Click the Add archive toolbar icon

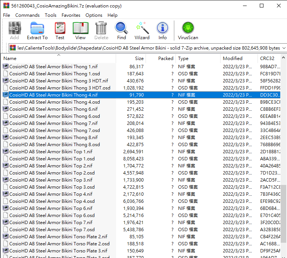tap(15, 28)
